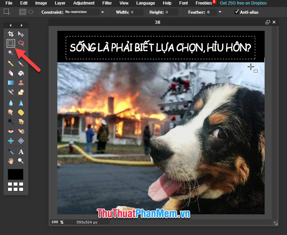This screenshot has width=287, height=235.
Task: Open the Font menu
Action: click(184, 3)
